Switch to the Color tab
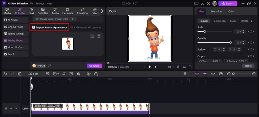This screenshot has width=259, height=117. pos(231,11)
